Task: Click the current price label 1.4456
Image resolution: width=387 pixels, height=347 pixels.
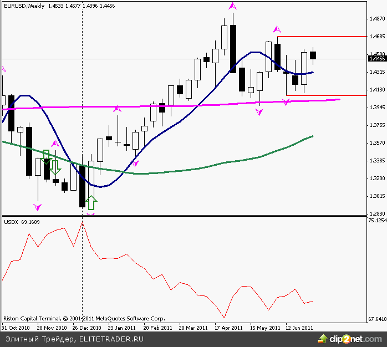Action: [376, 58]
